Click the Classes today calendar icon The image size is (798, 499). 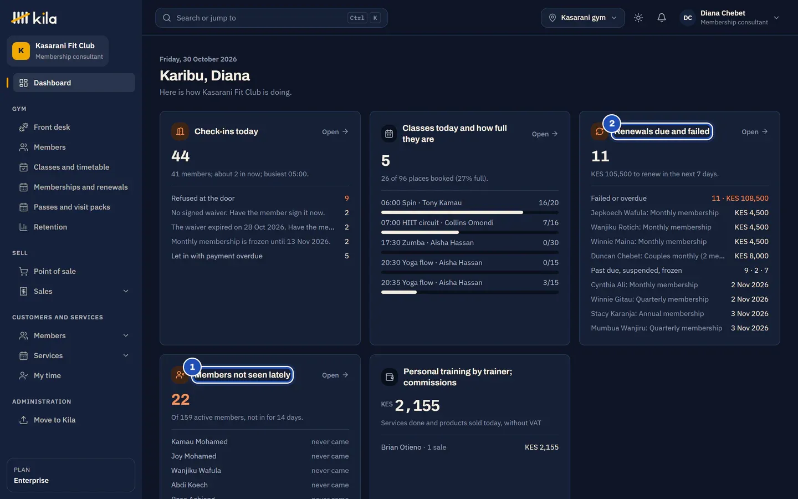click(x=389, y=134)
